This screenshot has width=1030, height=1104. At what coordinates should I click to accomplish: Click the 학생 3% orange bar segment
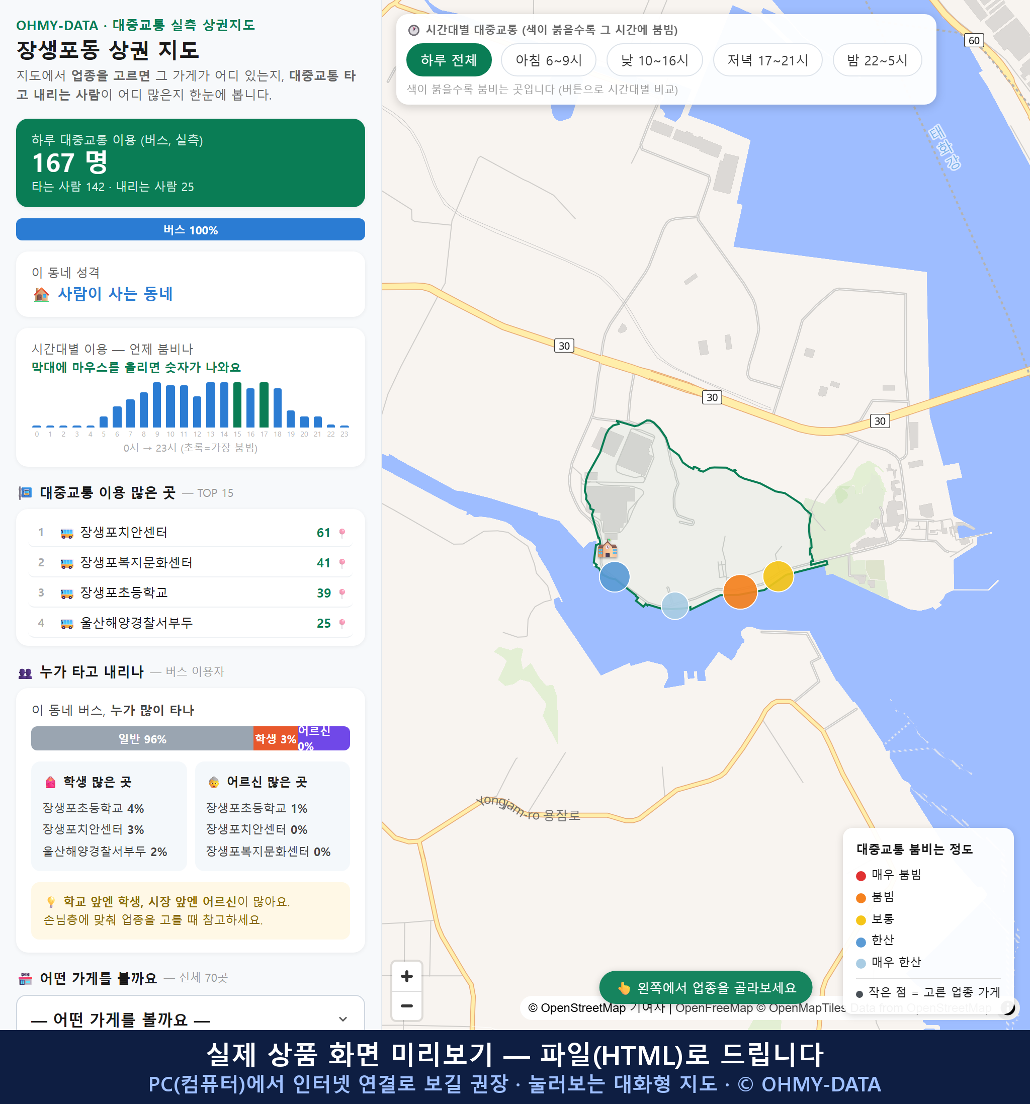coord(276,738)
